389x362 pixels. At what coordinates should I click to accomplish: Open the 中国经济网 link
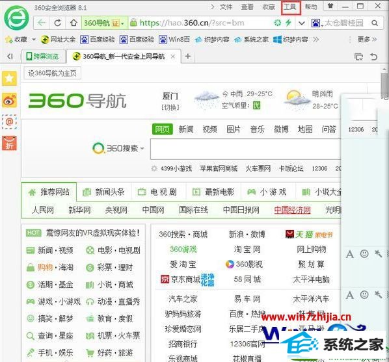pos(292,210)
